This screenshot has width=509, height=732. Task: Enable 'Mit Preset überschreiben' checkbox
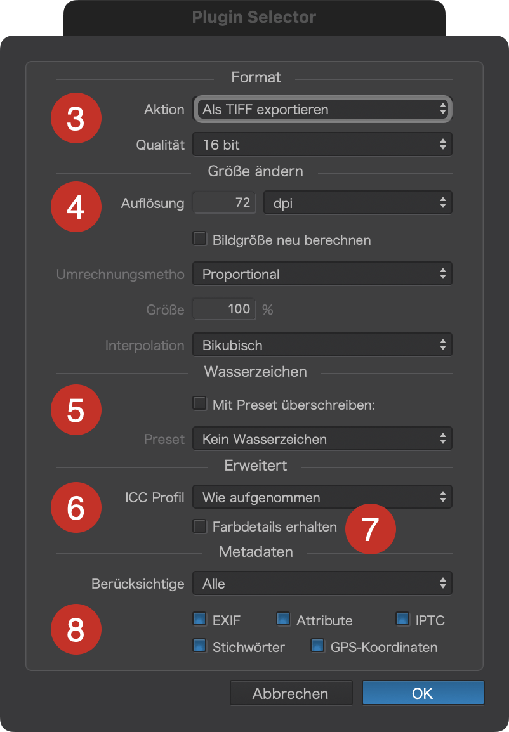[200, 404]
